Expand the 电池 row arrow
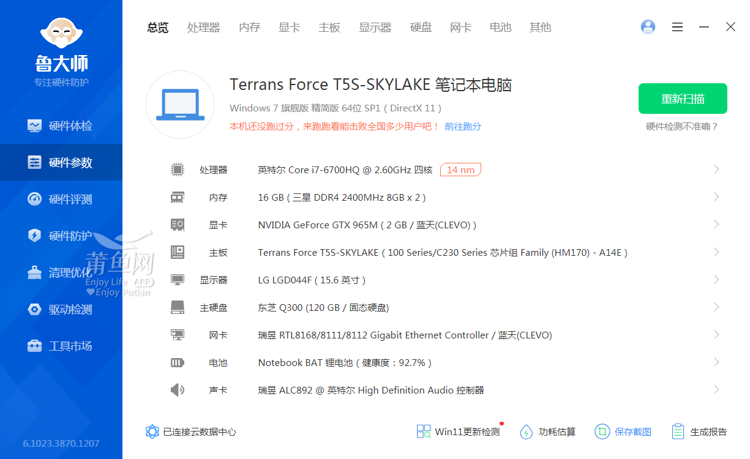The width and height of the screenshot is (750, 459). [x=716, y=362]
